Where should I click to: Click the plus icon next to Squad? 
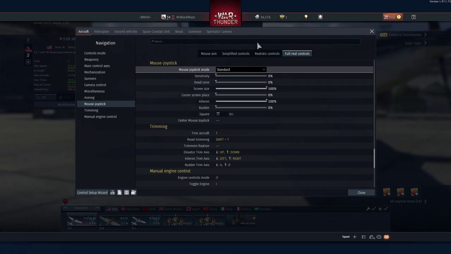355,237
